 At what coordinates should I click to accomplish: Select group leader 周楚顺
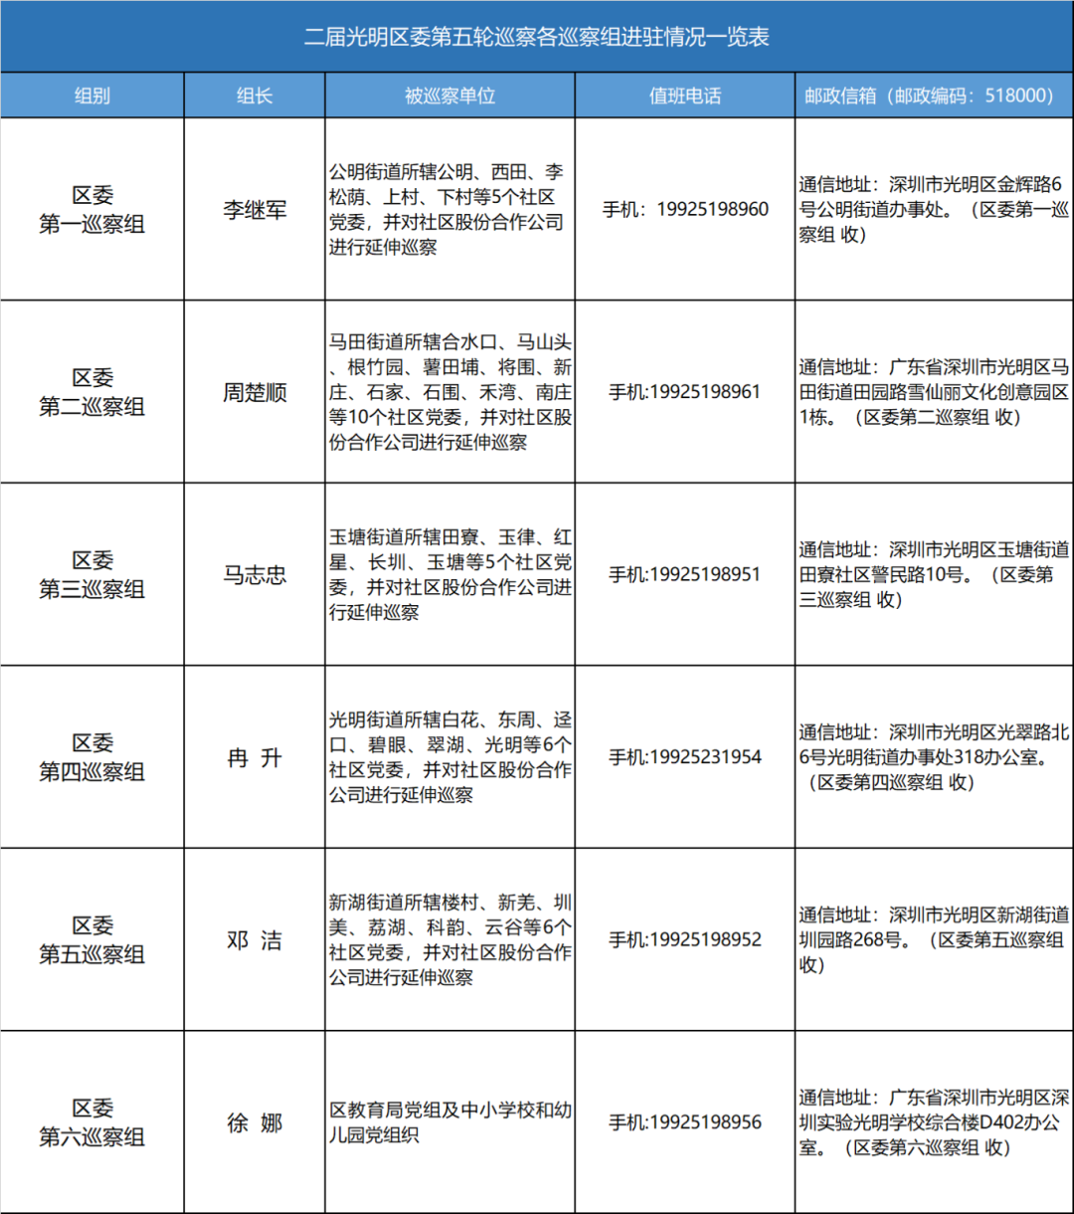click(x=254, y=392)
